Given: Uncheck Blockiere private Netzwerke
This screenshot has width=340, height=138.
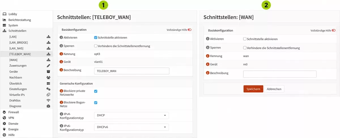Looking at the screenshot, I should coord(95,91).
